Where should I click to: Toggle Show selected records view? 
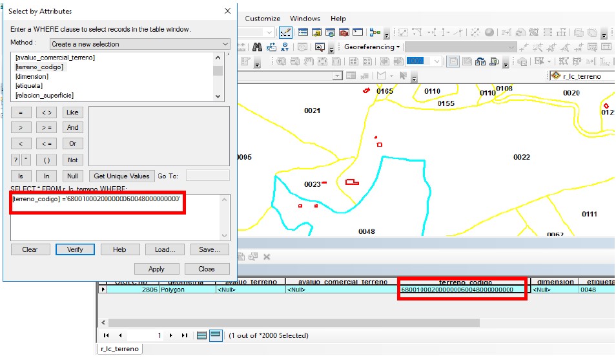pos(216,335)
